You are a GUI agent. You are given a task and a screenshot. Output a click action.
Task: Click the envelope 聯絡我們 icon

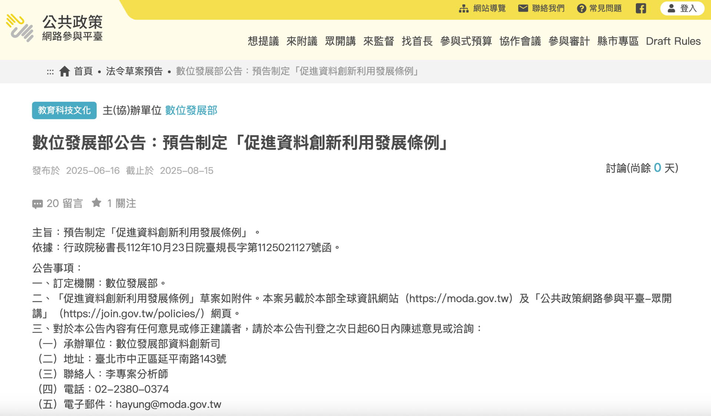click(x=523, y=8)
